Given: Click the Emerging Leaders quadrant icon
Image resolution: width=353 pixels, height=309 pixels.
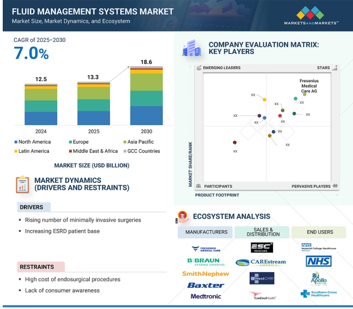Looking at the screenshot, I should pyautogui.click(x=199, y=68).
